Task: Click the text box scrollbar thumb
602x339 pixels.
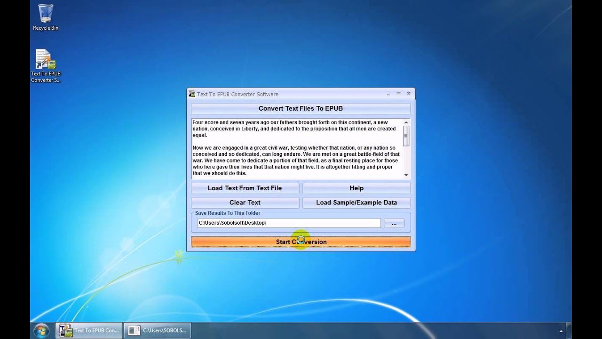Action: (x=406, y=136)
